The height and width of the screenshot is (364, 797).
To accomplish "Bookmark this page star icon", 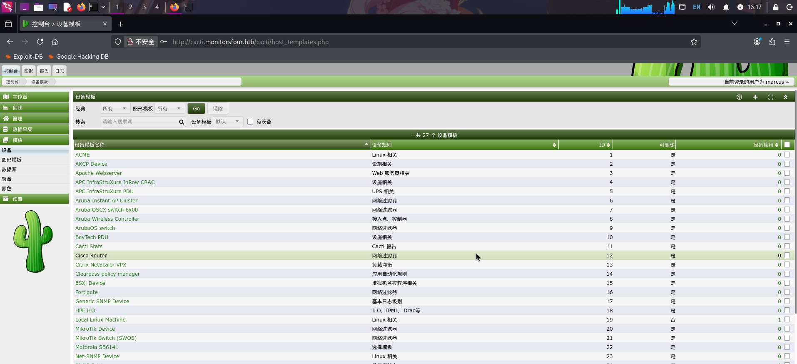I will [694, 42].
